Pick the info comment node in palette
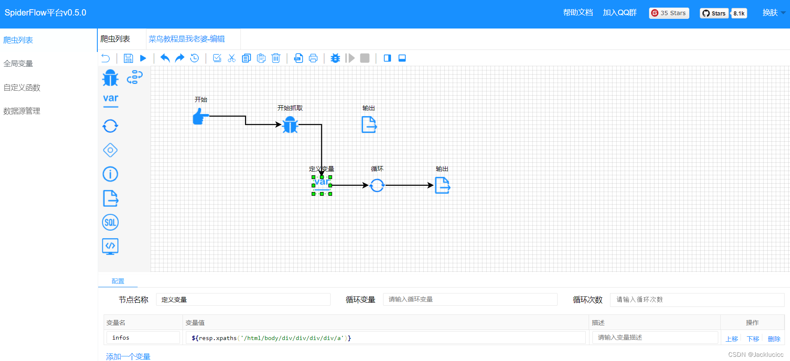Screen dimensions: 790x361 [110, 174]
